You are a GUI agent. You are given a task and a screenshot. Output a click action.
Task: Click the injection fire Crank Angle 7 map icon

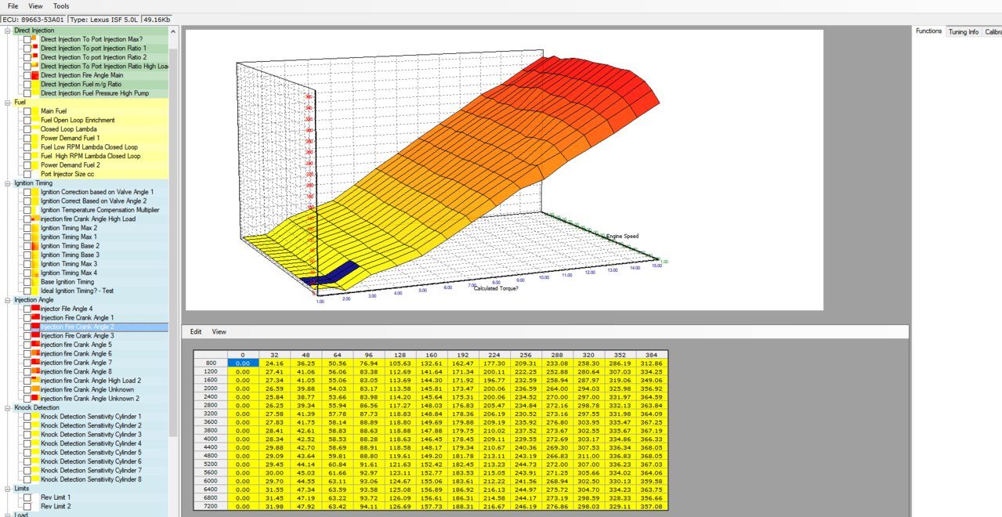point(36,363)
